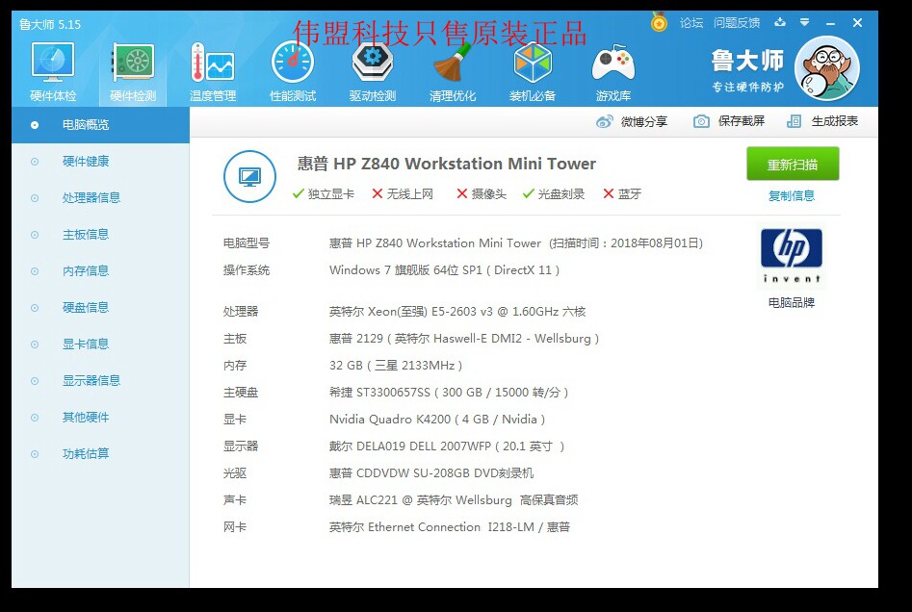This screenshot has height=612, width=912.
Task: Click 无线上网 feature indicator
Action: point(403,193)
